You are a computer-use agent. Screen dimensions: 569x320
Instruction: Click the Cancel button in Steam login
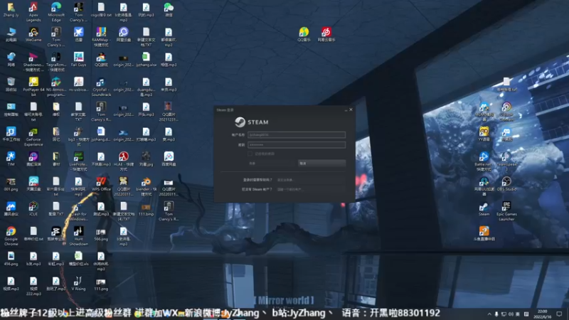point(321,164)
